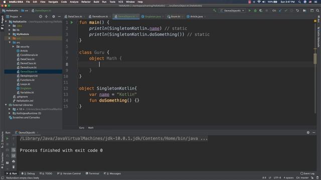Toggle the Structure tool window side tab
This screenshot has width=321, height=180.
2,140
